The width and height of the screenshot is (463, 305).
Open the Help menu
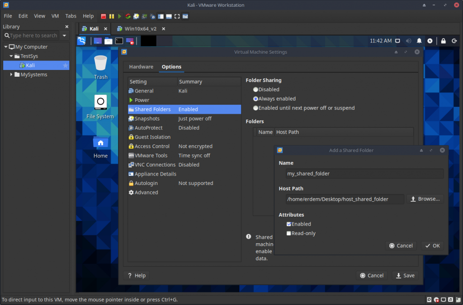[x=88, y=16]
